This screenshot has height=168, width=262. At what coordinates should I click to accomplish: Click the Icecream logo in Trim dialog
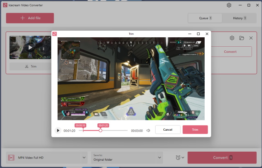(x=54, y=34)
